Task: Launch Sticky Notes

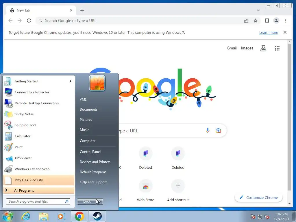Action: 38,114
